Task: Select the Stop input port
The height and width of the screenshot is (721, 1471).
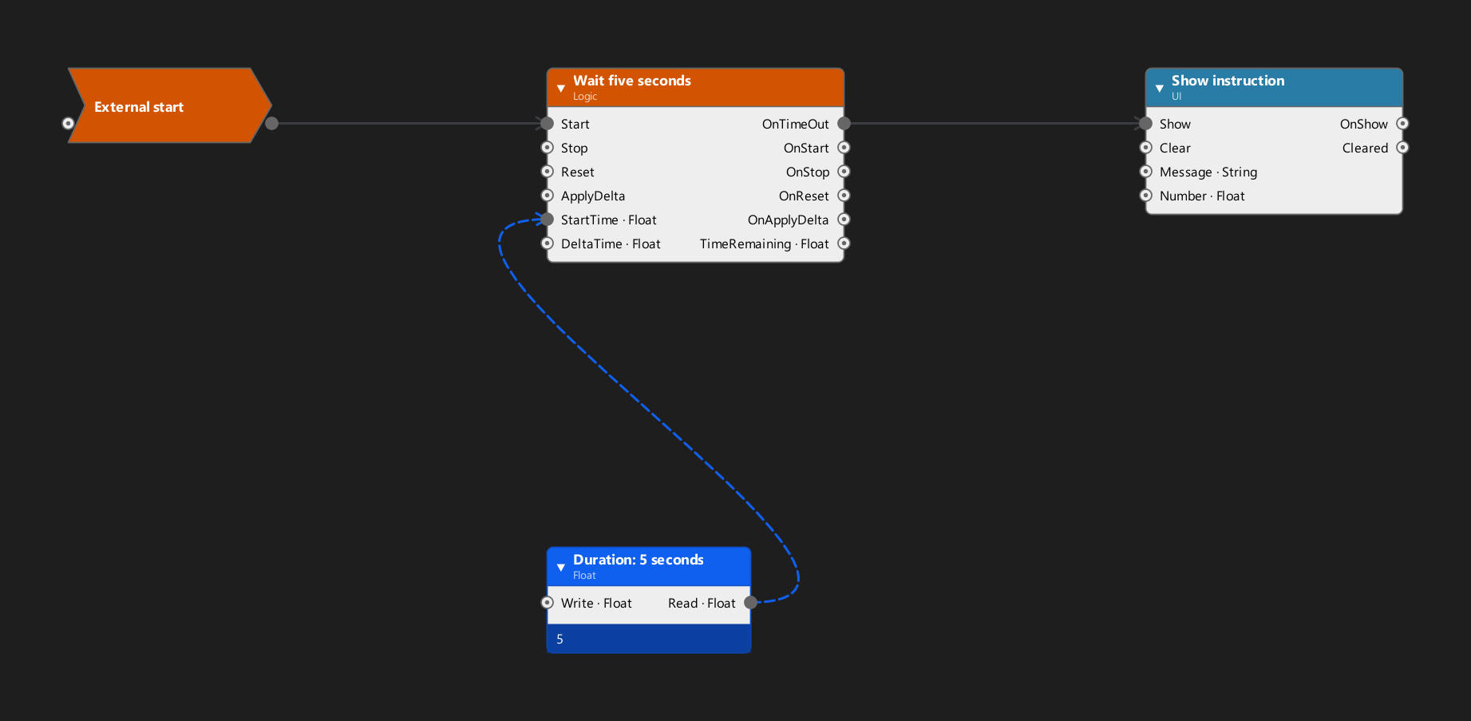Action: (x=547, y=147)
